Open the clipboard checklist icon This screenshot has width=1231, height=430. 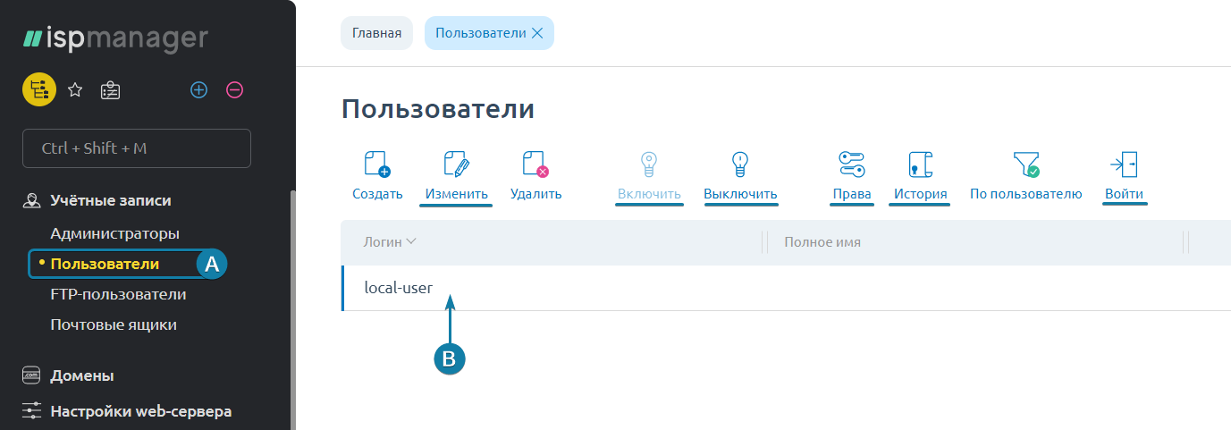point(111,90)
